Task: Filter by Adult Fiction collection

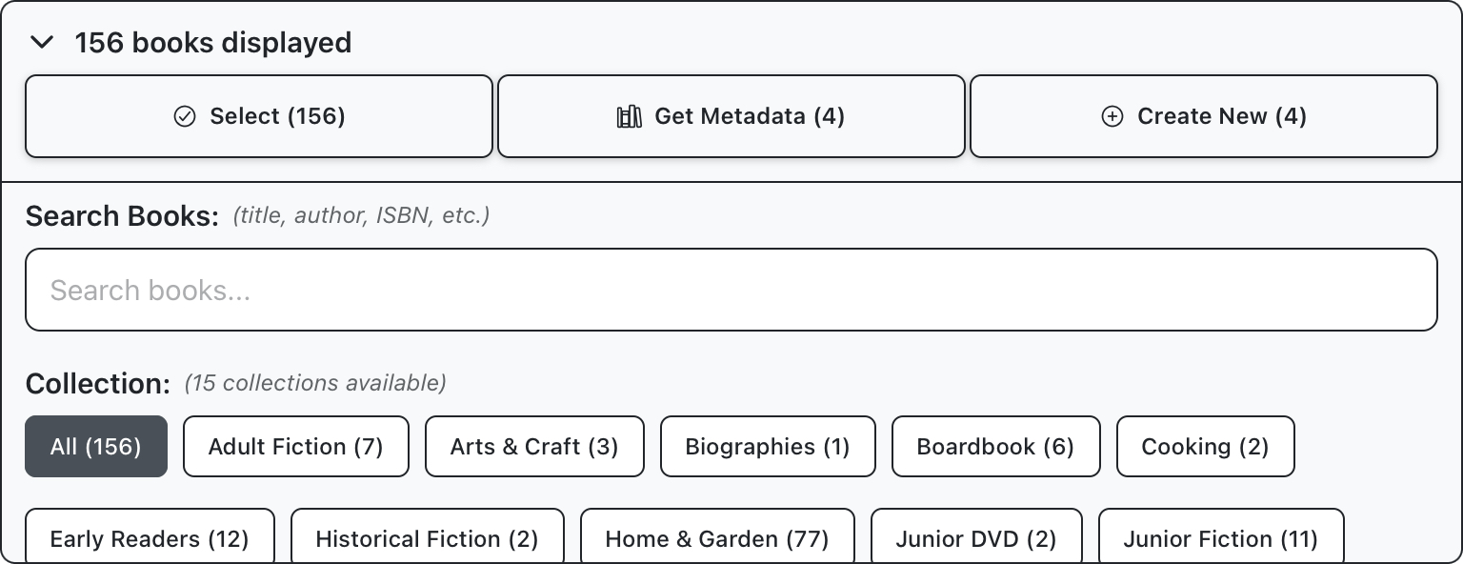Action: pyautogui.click(x=295, y=446)
